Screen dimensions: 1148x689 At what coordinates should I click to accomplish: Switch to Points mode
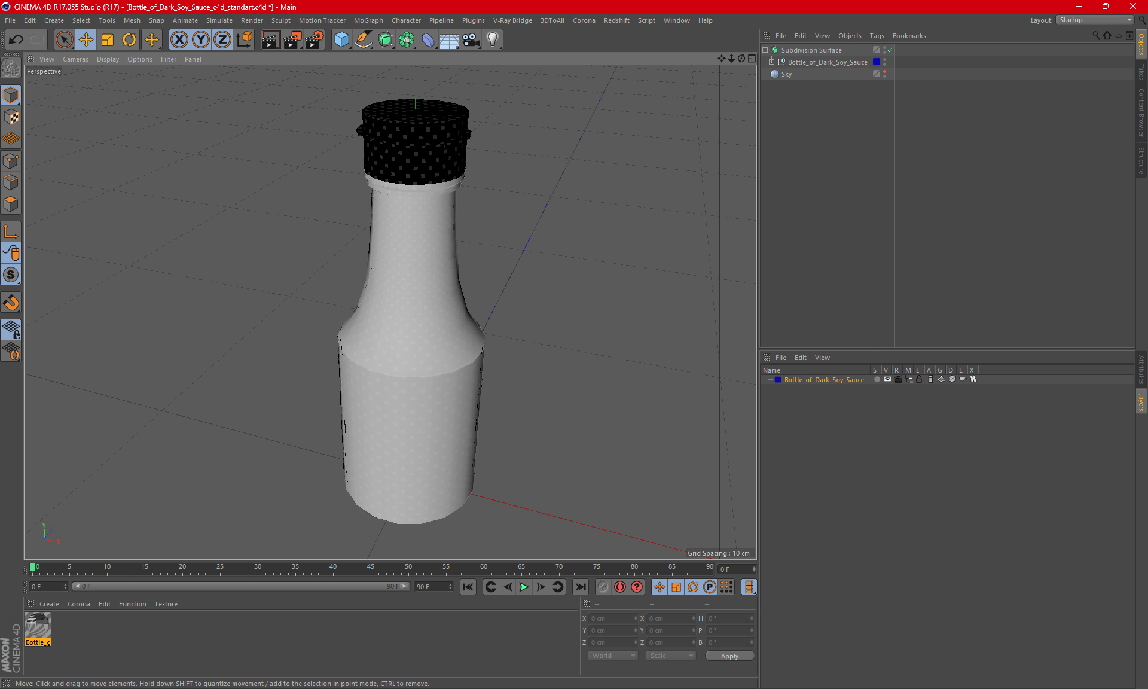coord(11,161)
